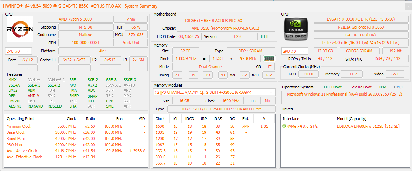The height and width of the screenshot is (171, 412).
Task: Click the 1.3958 V VID value
Action: point(138,151)
